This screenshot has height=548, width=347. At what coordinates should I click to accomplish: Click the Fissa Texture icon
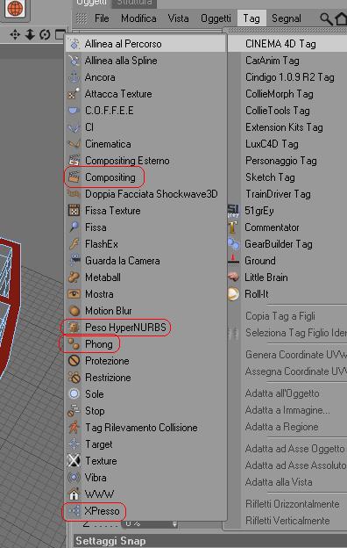point(74,211)
